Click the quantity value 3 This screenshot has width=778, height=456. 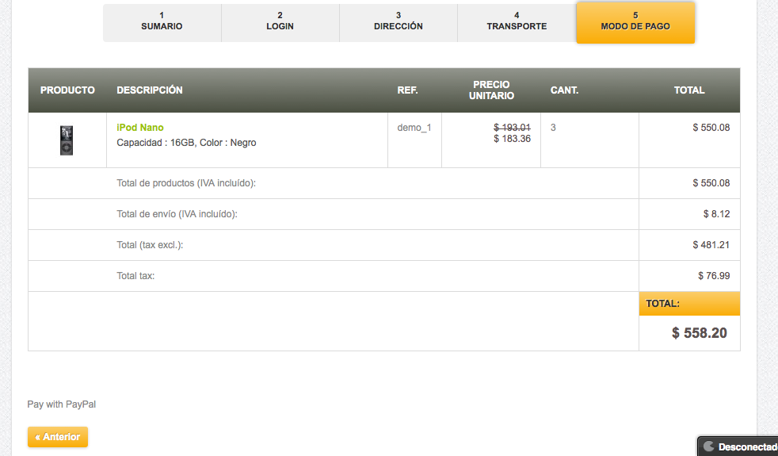[553, 128]
